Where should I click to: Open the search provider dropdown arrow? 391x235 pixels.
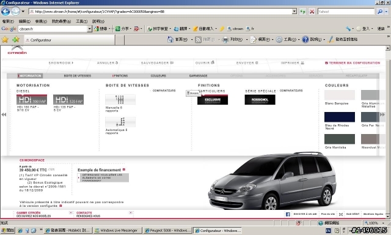click(386, 12)
